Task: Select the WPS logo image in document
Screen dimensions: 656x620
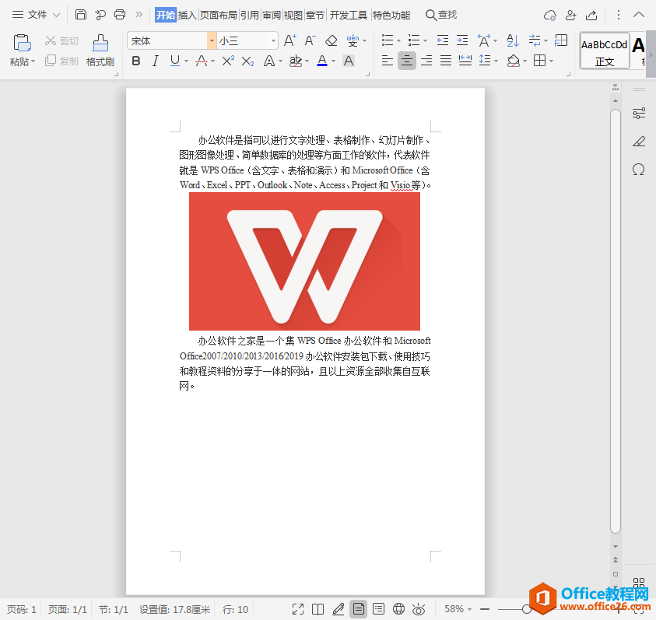Action: (304, 261)
